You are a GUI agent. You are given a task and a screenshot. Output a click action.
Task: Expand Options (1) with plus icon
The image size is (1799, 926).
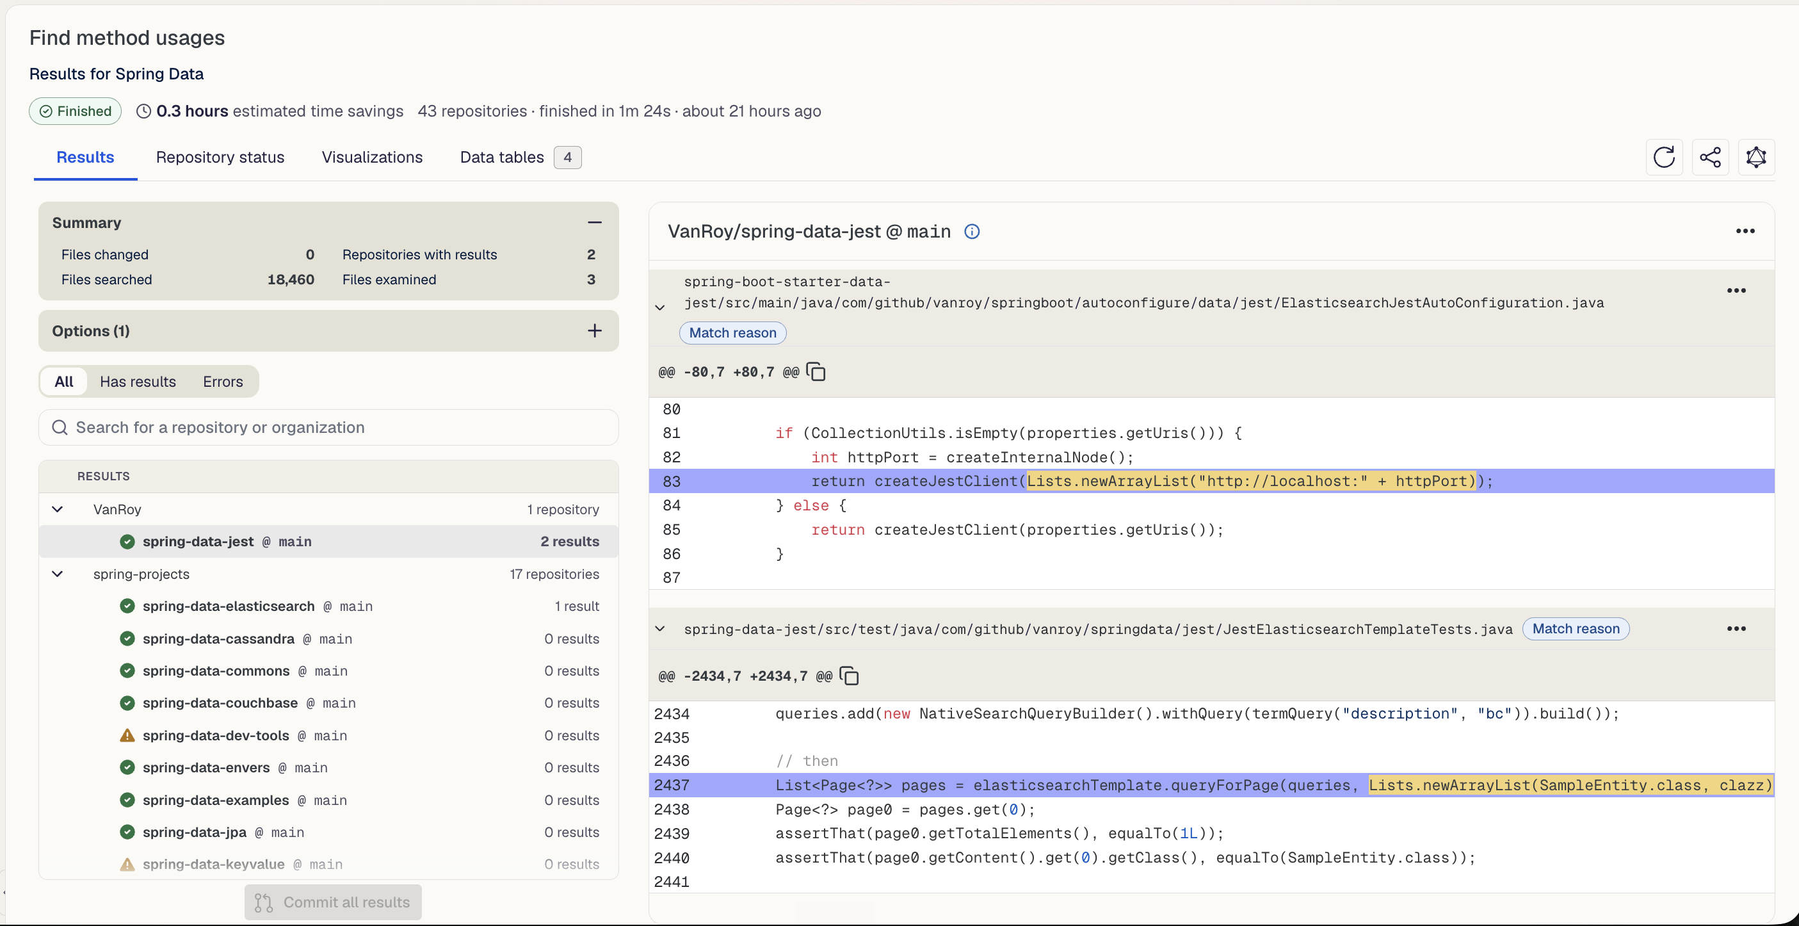click(594, 330)
